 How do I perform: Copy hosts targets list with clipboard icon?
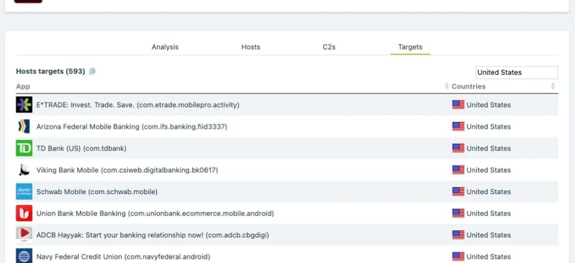click(x=92, y=71)
